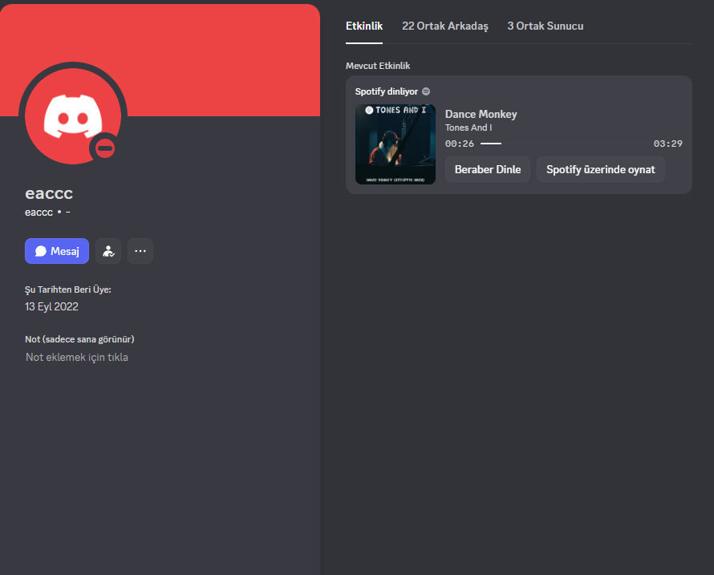Screen dimensions: 714x575
Task: Click Not eklemek için tıkla note field
Action: 76,358
